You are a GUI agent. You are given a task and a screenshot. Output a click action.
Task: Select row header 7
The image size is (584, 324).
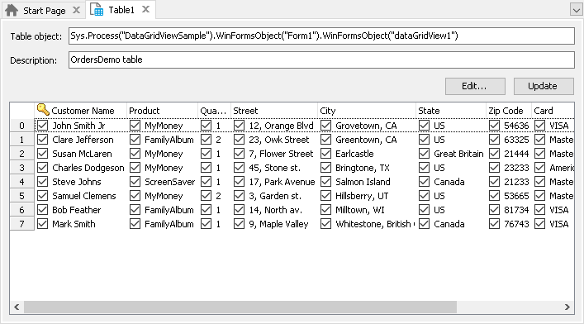coord(22,224)
